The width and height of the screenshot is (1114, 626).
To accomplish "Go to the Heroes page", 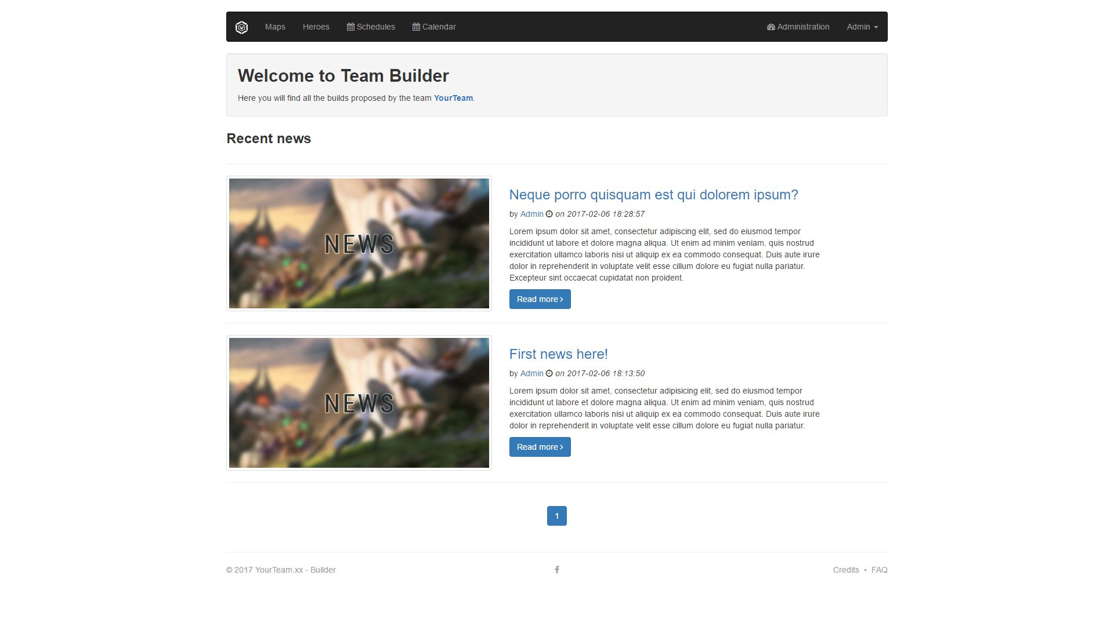I will 316,27.
